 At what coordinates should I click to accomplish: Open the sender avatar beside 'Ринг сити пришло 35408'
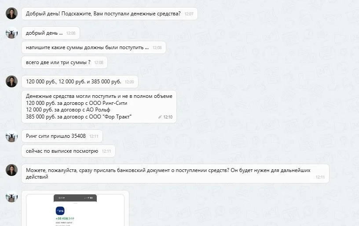pyautogui.click(x=12, y=136)
